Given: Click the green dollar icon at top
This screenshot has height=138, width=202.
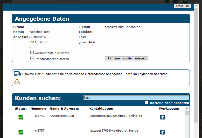Looking at the screenshot, I should pos(167,1).
